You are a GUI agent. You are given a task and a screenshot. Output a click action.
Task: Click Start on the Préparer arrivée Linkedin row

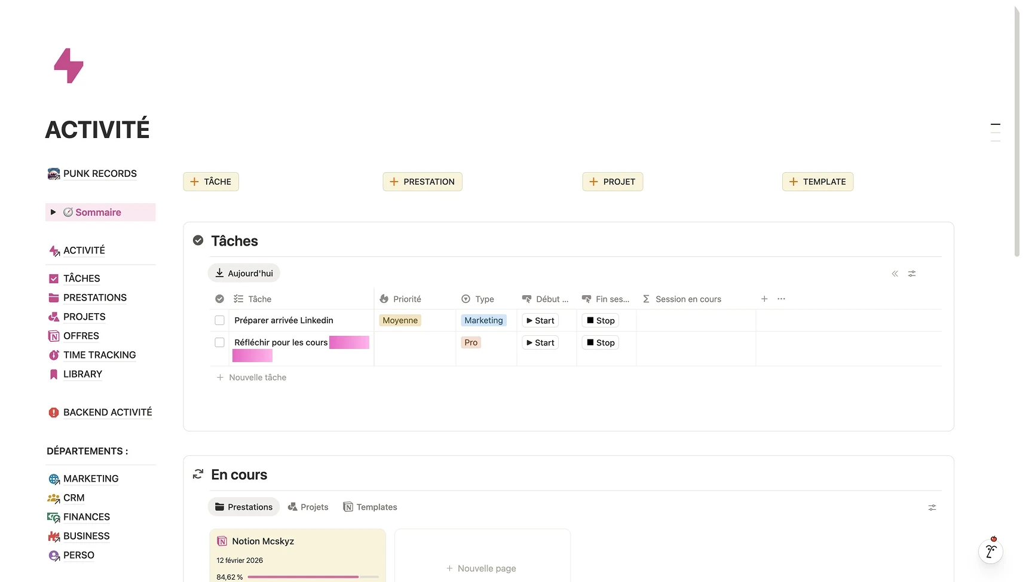[540, 320]
